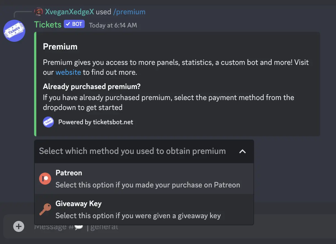336x244 pixels.
Task: Open the website hyperlink in the embed
Action: [x=68, y=72]
